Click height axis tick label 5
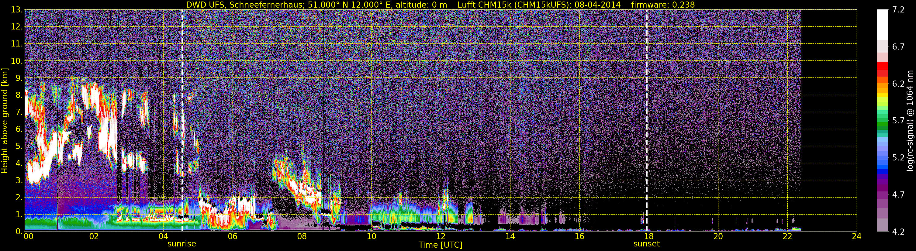 pyautogui.click(x=19, y=146)
